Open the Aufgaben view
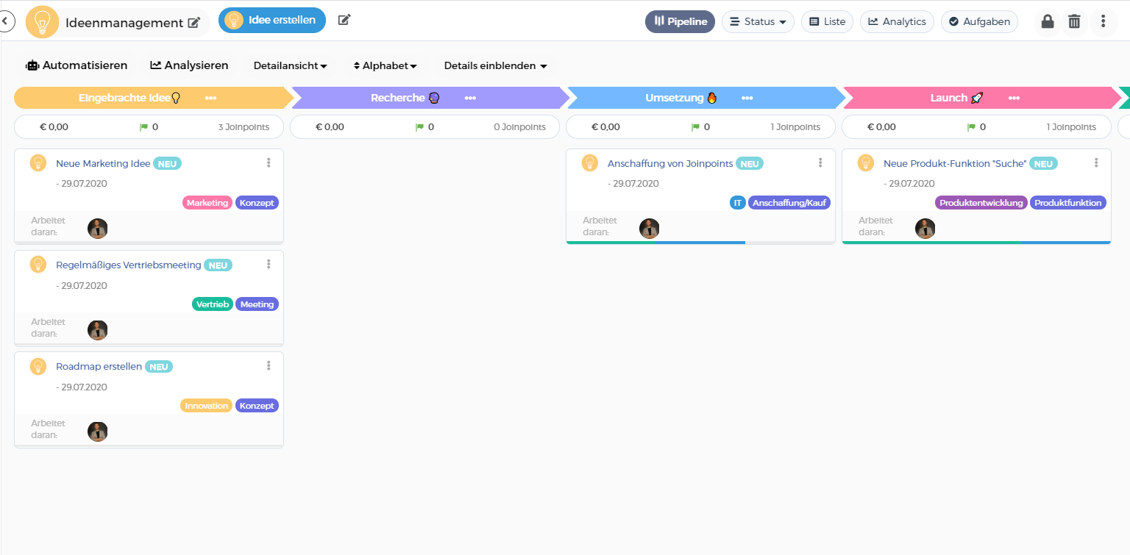This screenshot has height=555, width=1130. click(x=979, y=21)
